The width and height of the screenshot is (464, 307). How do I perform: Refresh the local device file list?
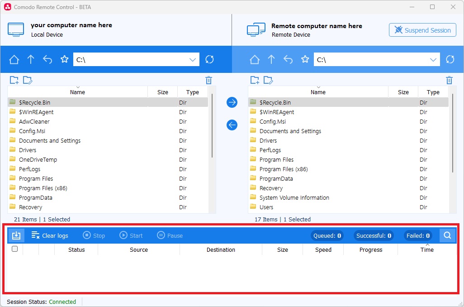[x=209, y=59]
